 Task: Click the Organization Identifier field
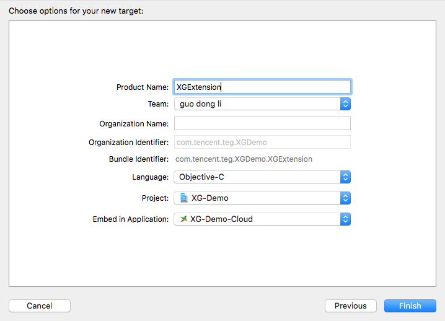(x=262, y=143)
